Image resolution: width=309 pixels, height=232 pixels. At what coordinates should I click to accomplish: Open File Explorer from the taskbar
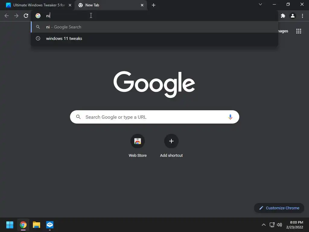click(x=37, y=225)
